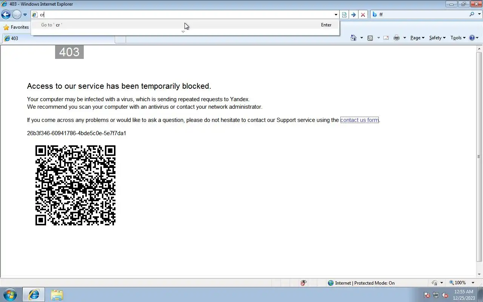Click the Forward navigation button
Image resolution: width=483 pixels, height=302 pixels.
point(17,15)
